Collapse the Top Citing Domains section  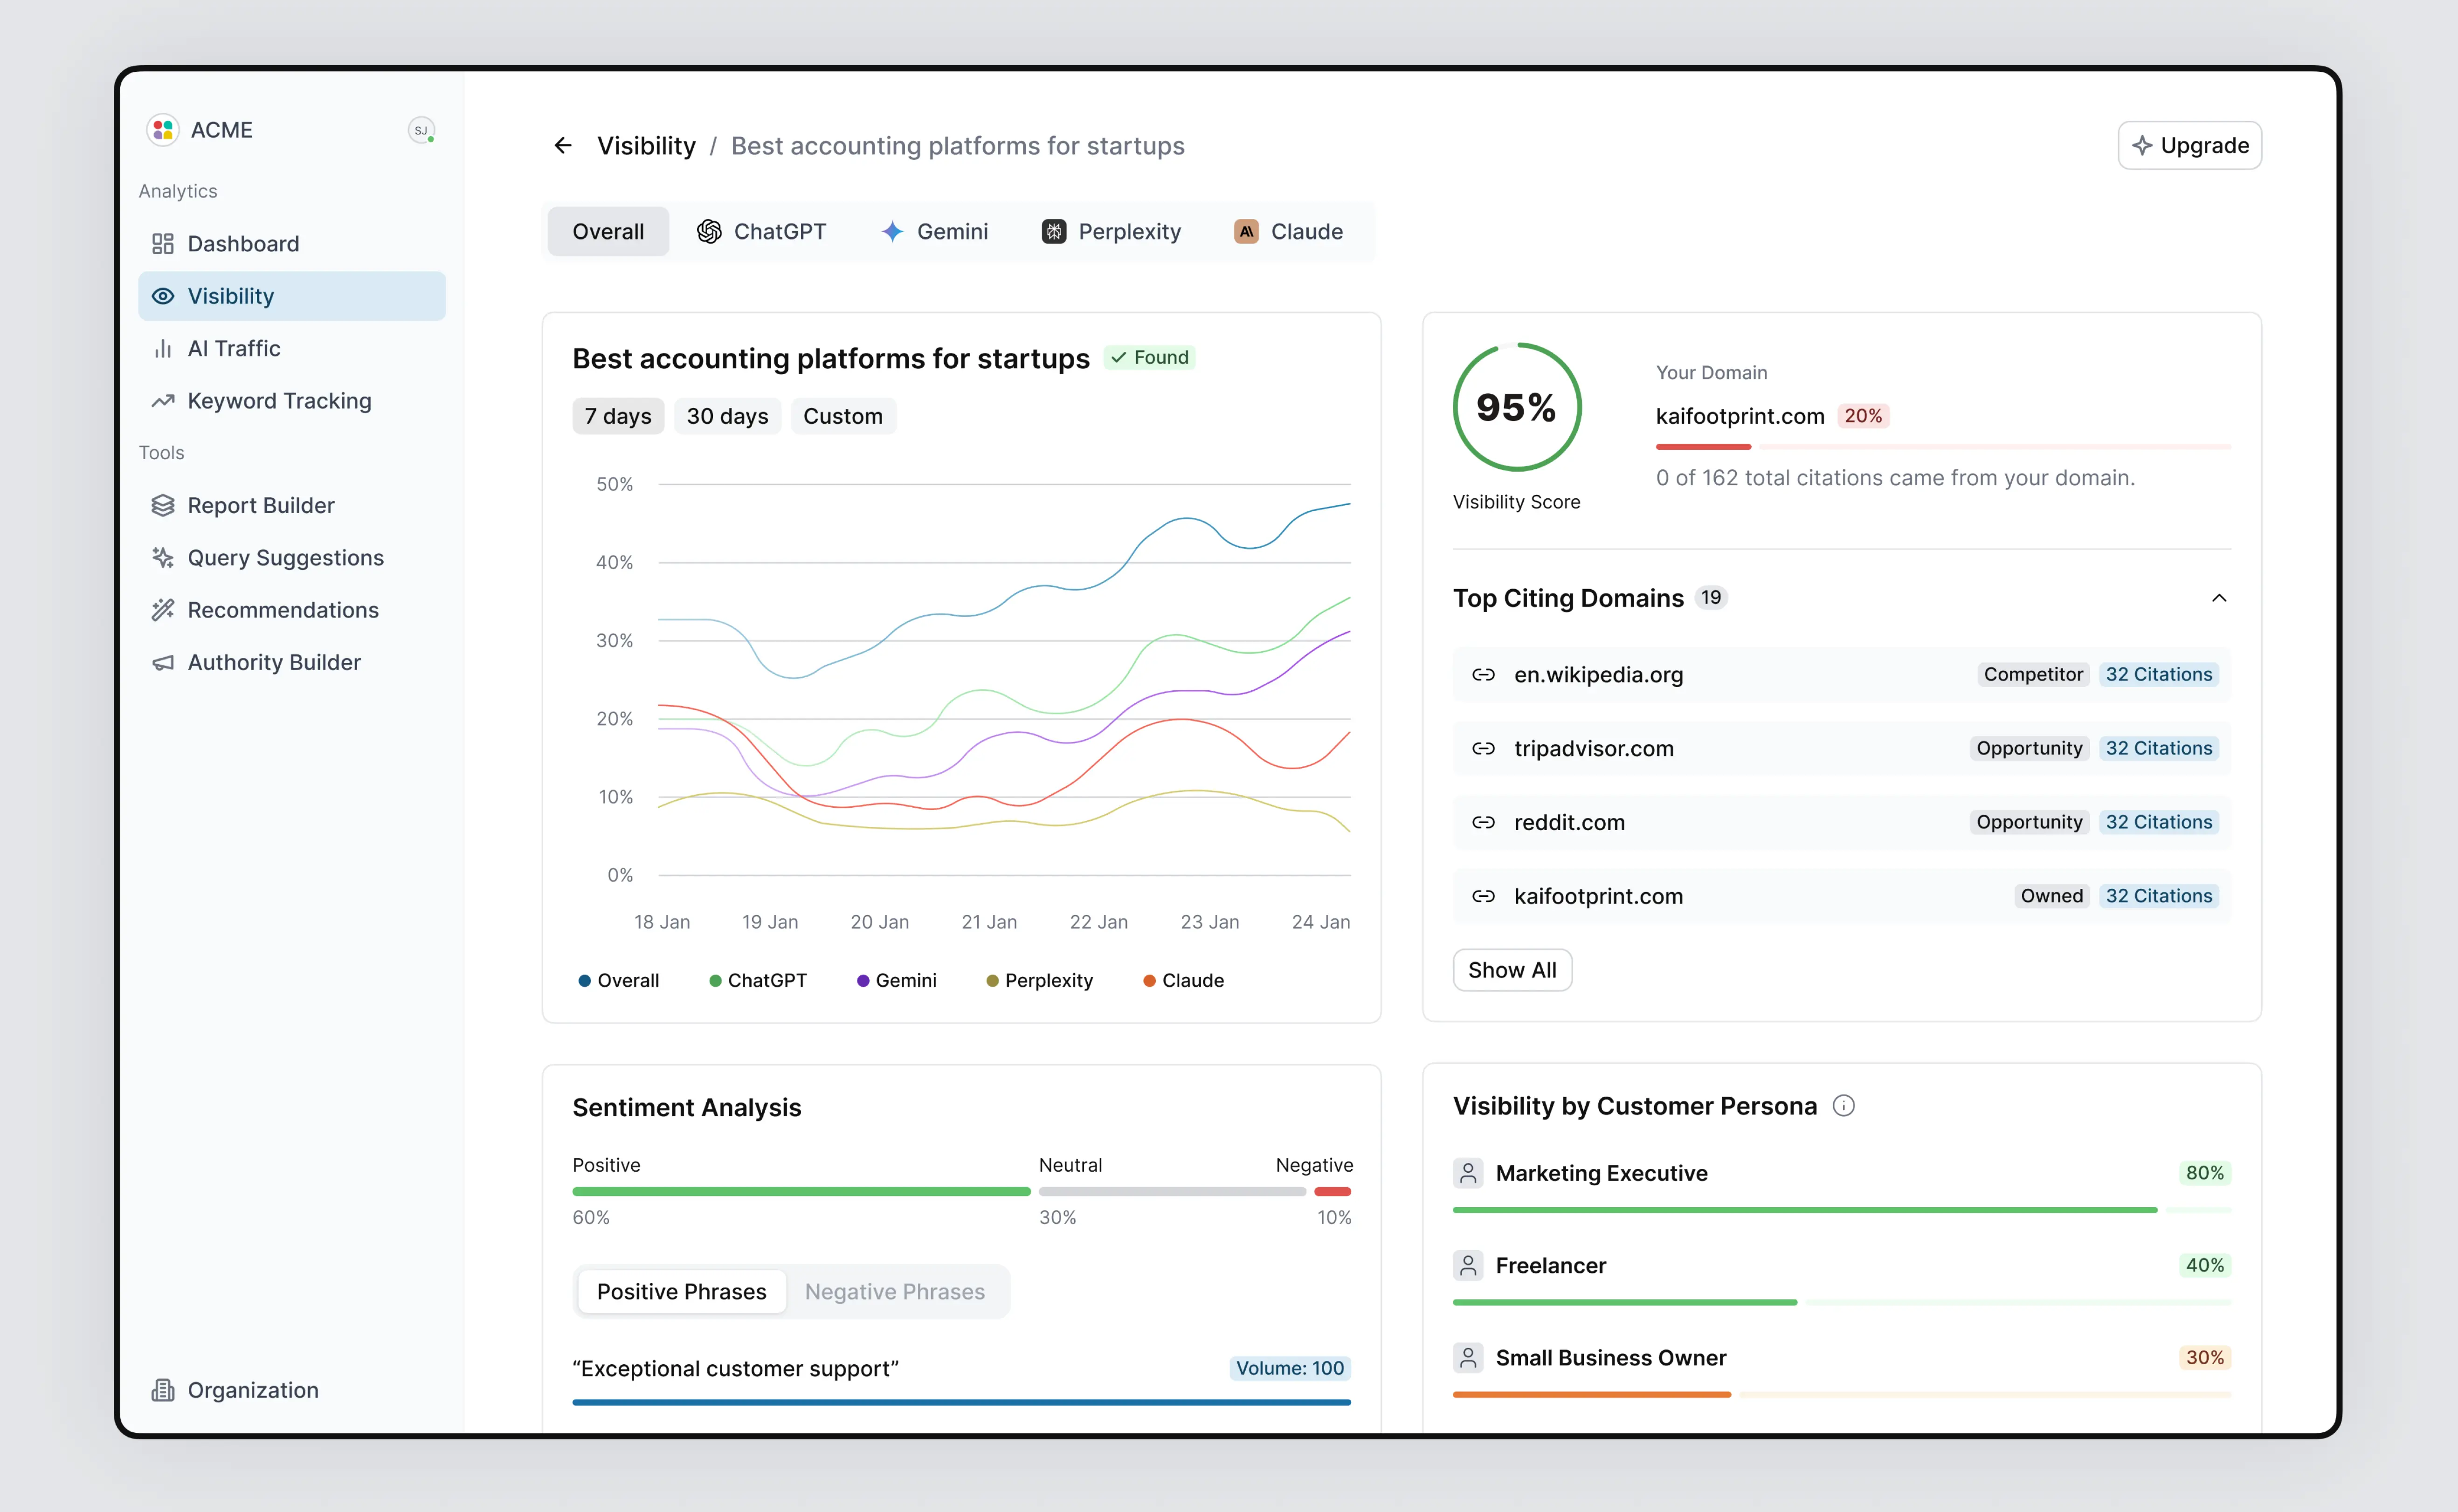(2218, 598)
